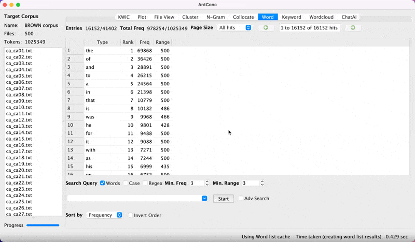Click the search query text field
This screenshot has height=242, width=415.
(134, 199)
